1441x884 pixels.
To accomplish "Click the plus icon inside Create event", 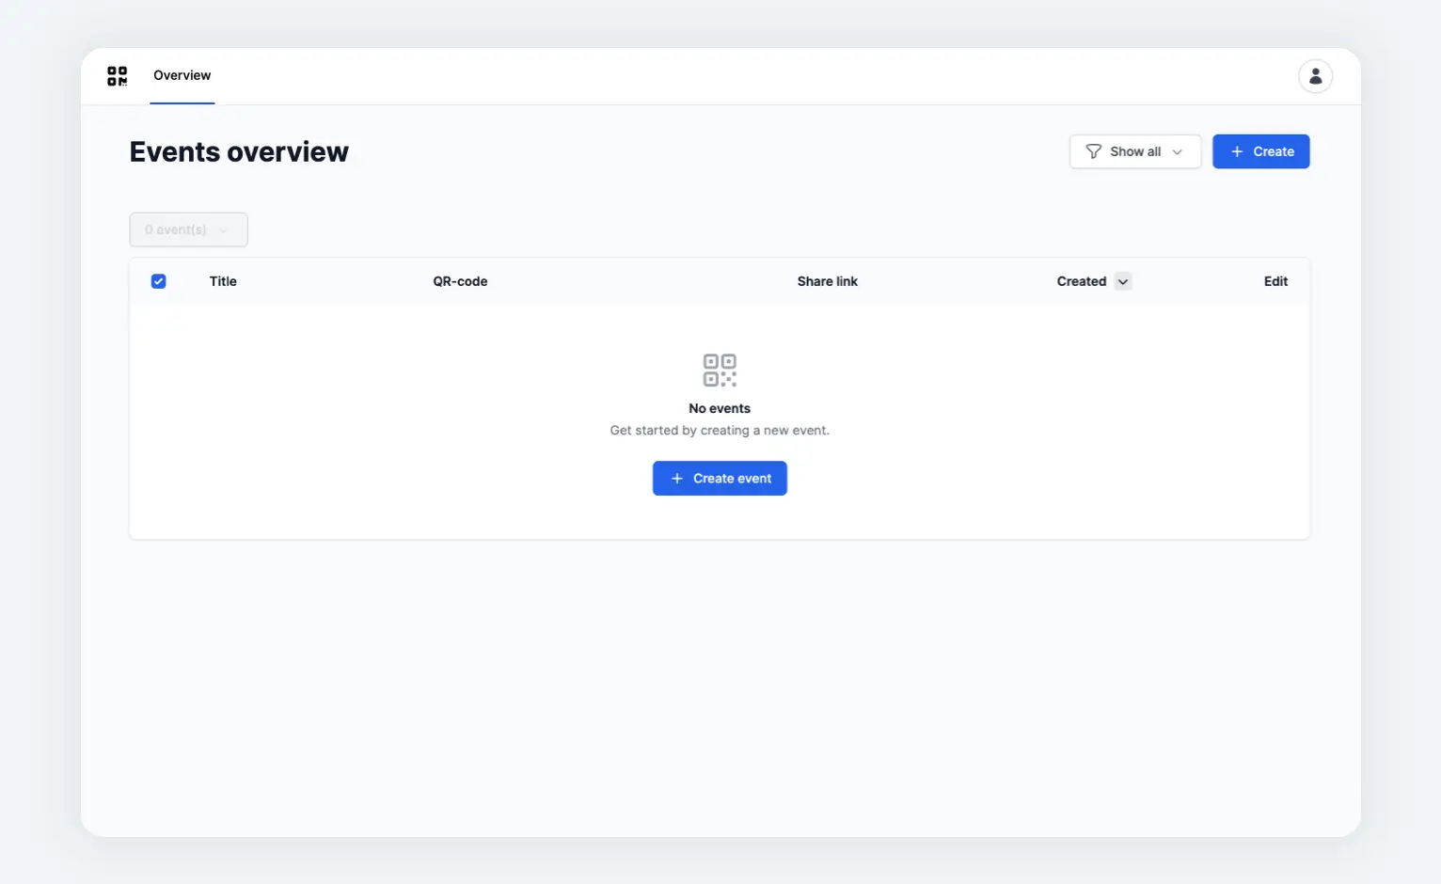I will [x=676, y=478].
